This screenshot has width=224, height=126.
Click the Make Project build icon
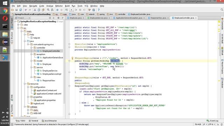[66, 10]
